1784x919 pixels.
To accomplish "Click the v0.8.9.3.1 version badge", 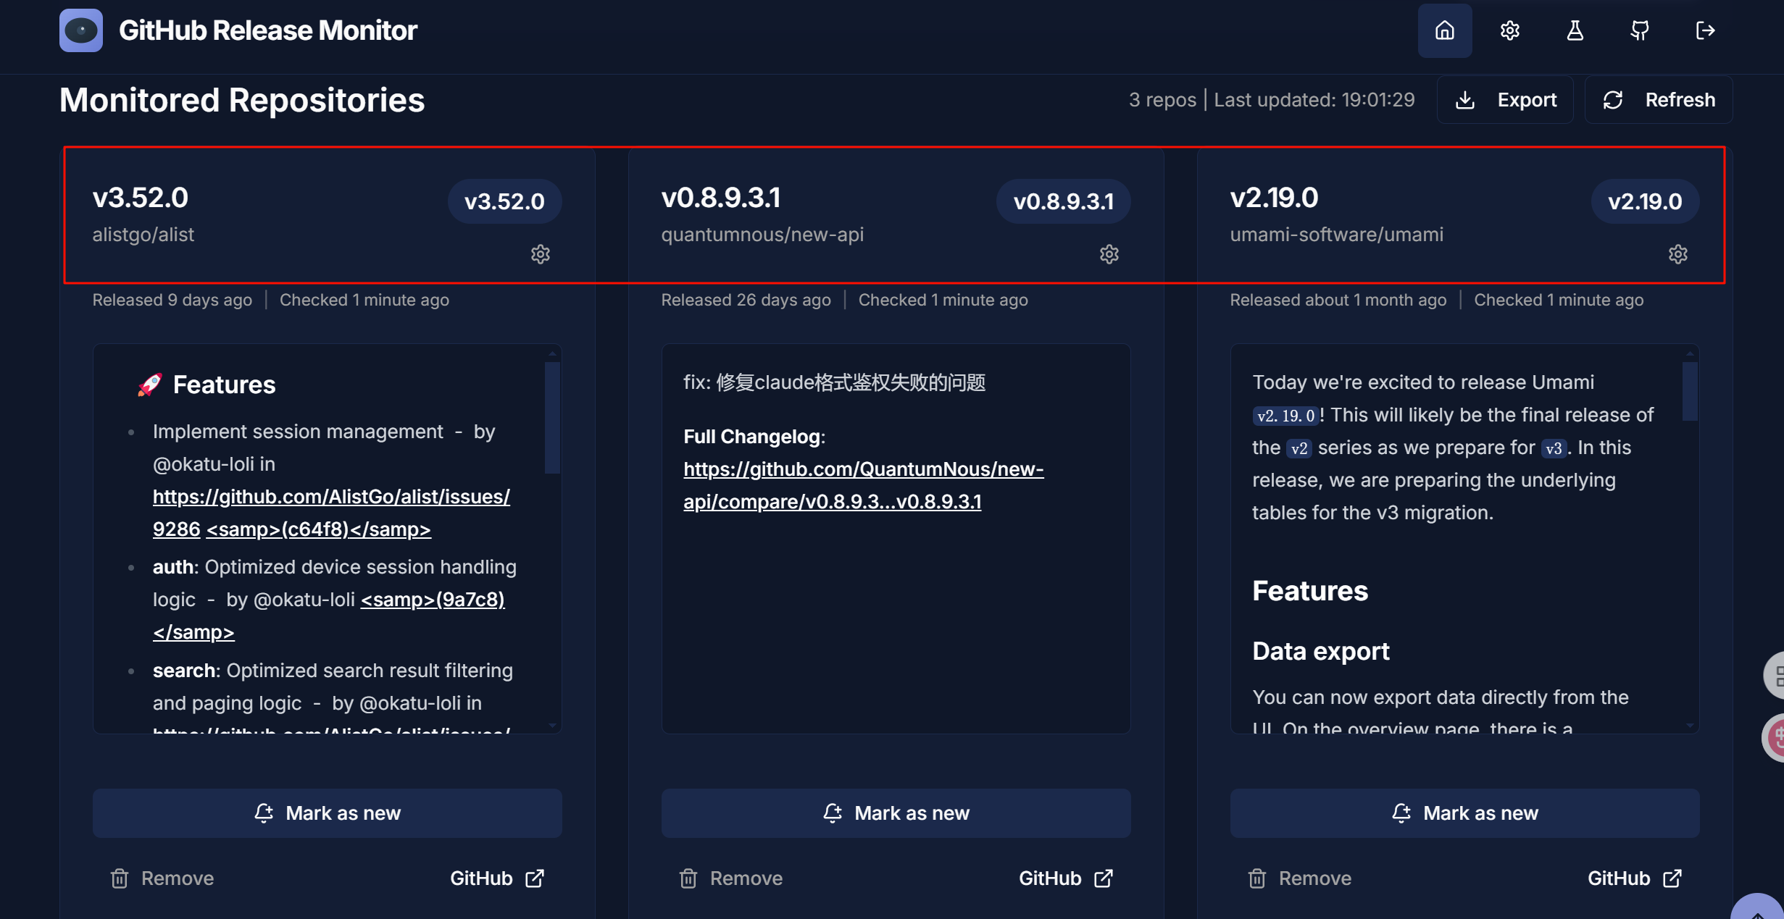I will [1063, 201].
